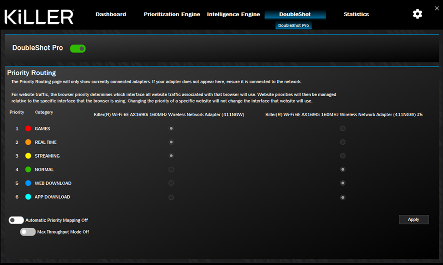The image size is (443, 265).
Task: Route GAMES through first Wi-Fi adapter
Action: point(171,129)
